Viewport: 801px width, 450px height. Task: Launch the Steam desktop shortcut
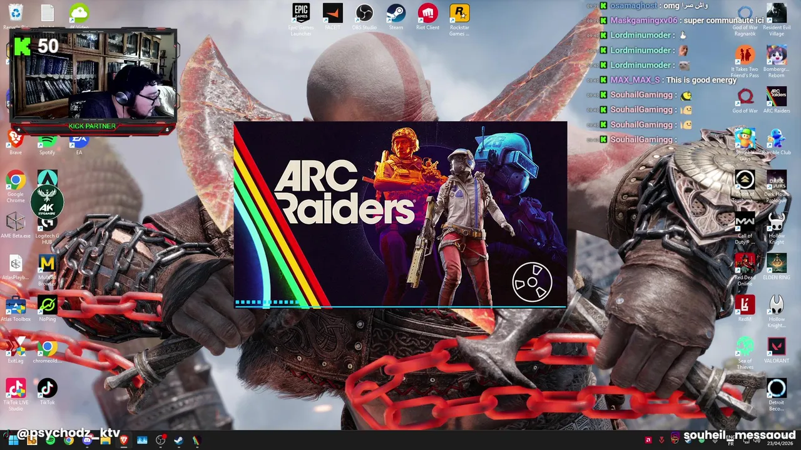click(395, 17)
